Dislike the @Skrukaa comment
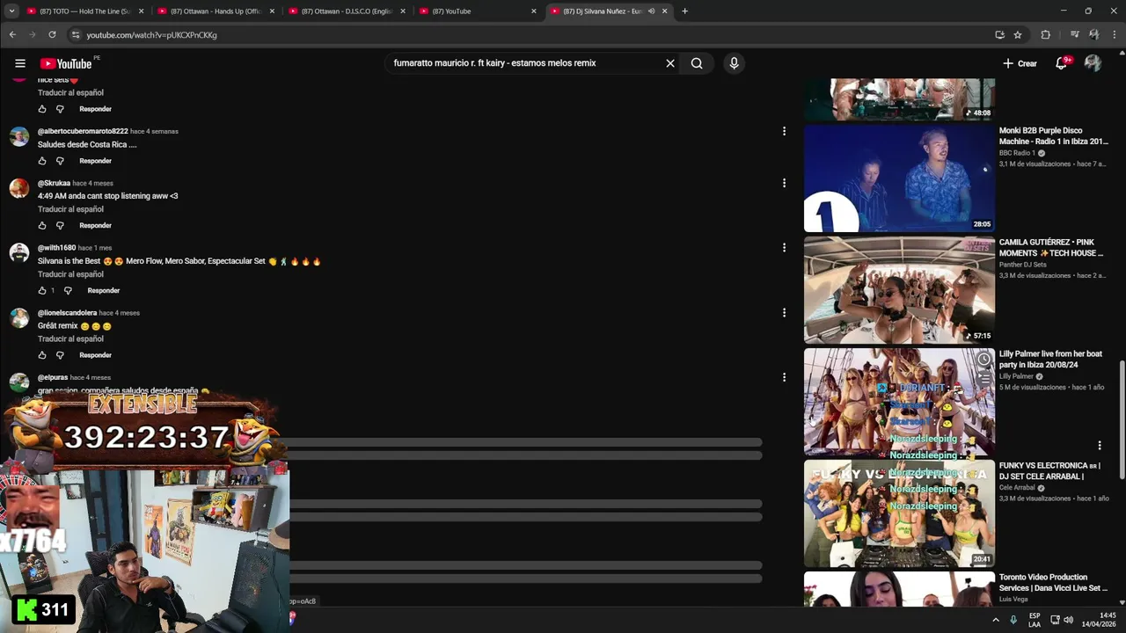1126x633 pixels. [x=60, y=226]
